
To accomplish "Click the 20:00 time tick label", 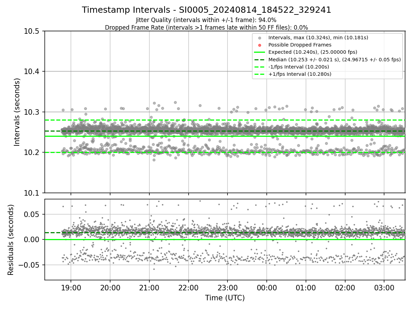I will coord(110,288).
